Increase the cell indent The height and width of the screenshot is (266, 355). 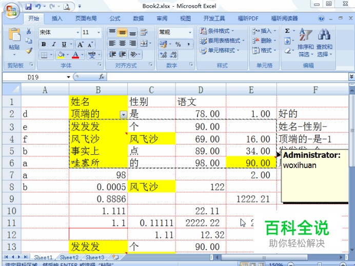point(122,54)
